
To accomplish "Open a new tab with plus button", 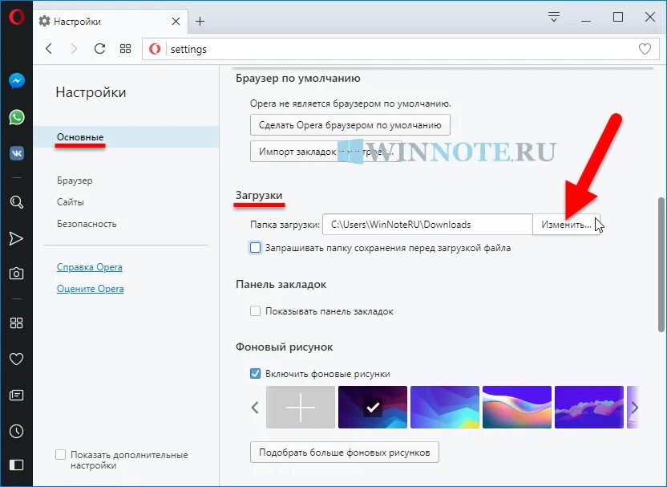I will (x=200, y=21).
